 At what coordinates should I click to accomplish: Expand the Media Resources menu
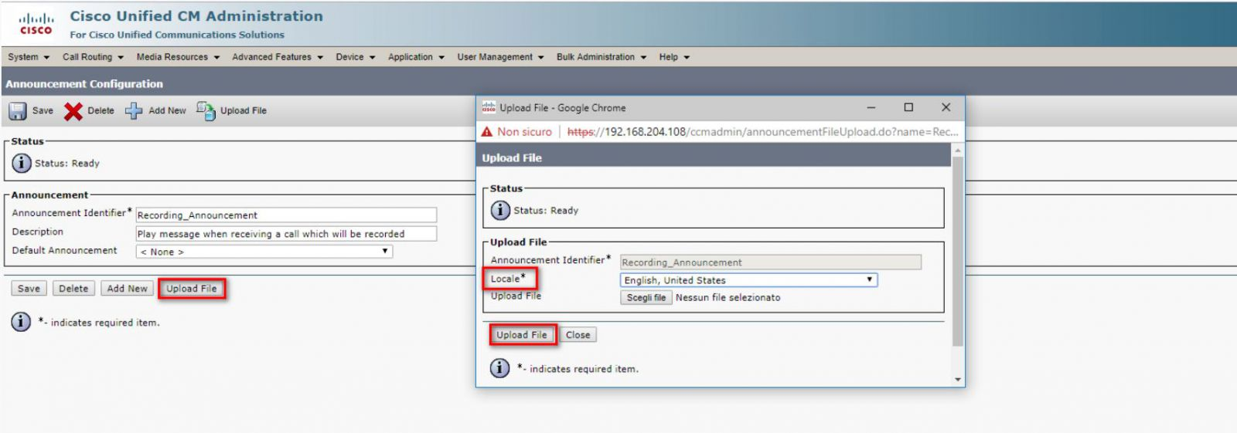pyautogui.click(x=178, y=57)
